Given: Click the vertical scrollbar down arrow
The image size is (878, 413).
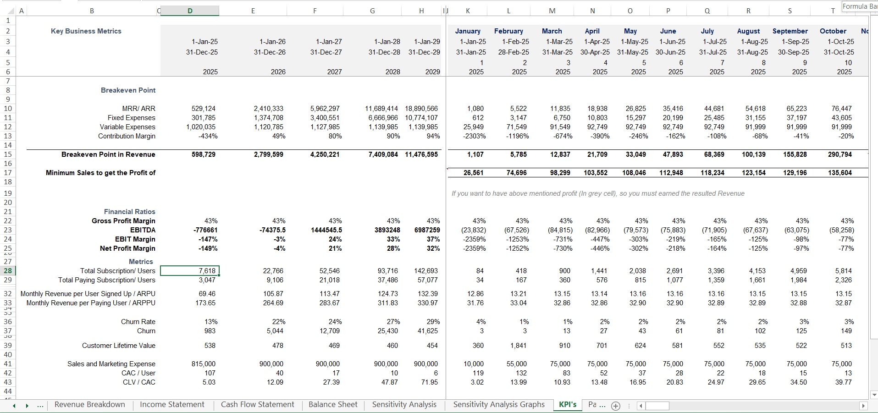Looking at the screenshot, I should (x=874, y=395).
